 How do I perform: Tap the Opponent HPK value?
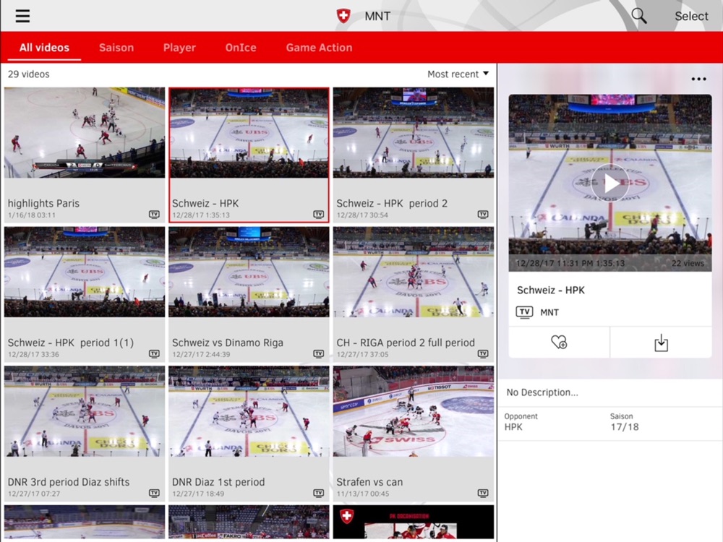point(513,427)
